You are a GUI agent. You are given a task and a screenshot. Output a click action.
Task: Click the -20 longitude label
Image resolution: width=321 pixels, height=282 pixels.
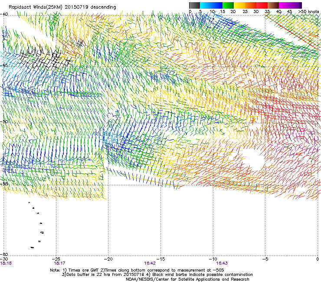click(x=108, y=259)
